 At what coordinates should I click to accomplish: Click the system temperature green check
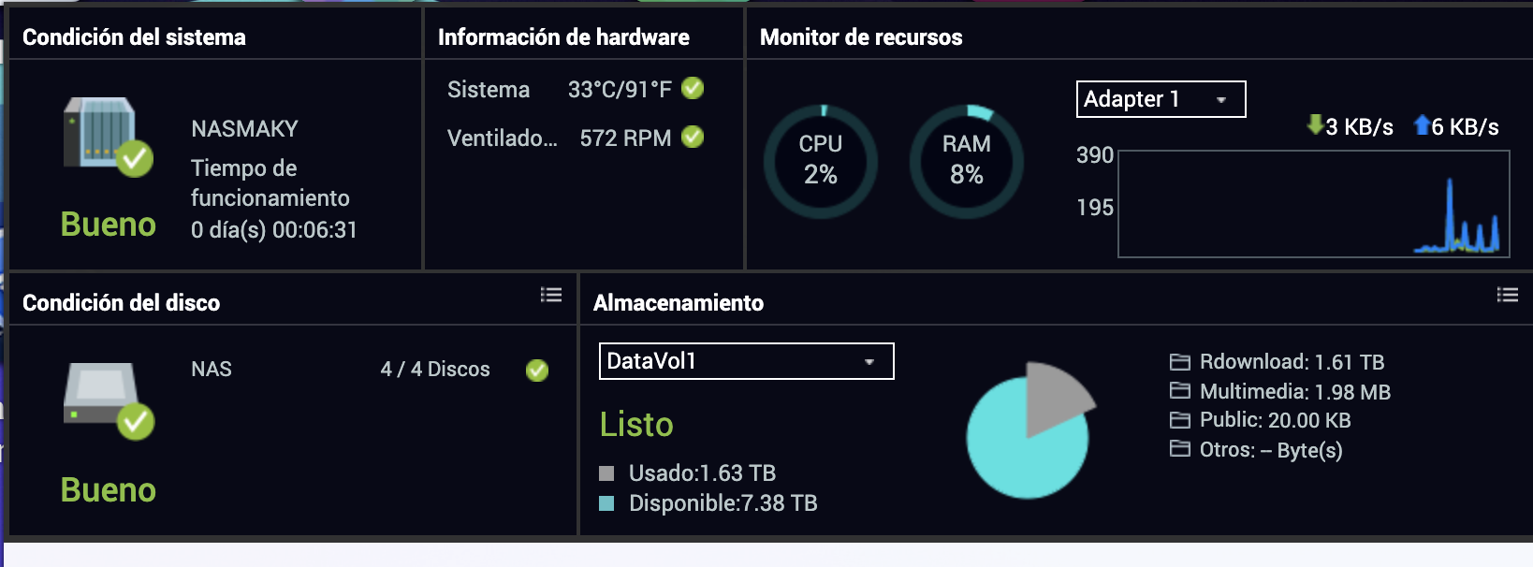[x=693, y=88]
